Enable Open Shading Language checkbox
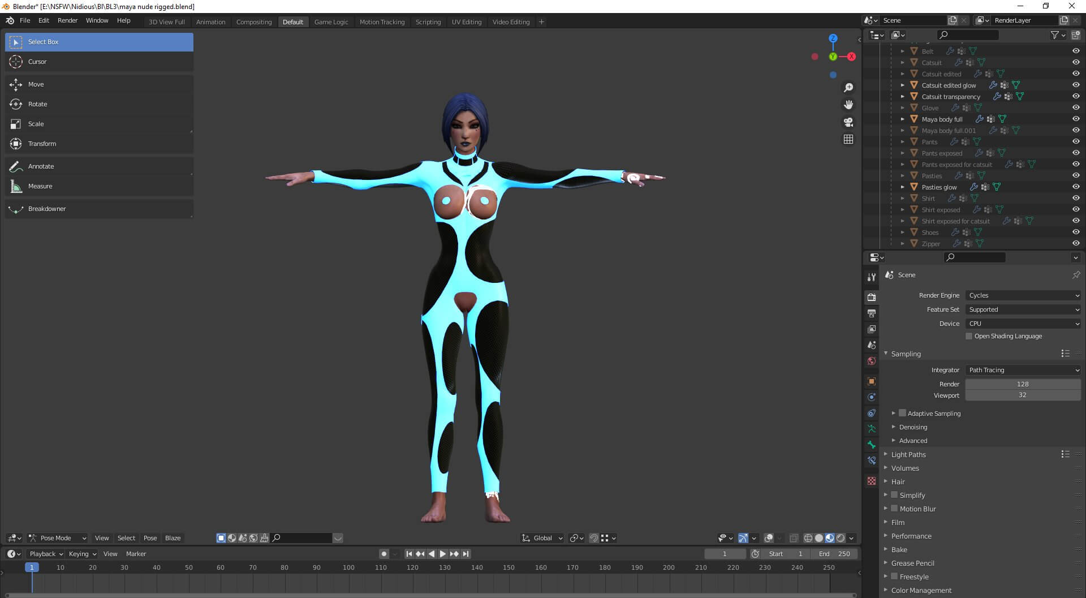Screen dimensions: 1086x598 tap(969, 336)
